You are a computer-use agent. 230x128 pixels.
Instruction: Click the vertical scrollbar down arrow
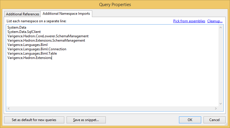click(x=221, y=104)
